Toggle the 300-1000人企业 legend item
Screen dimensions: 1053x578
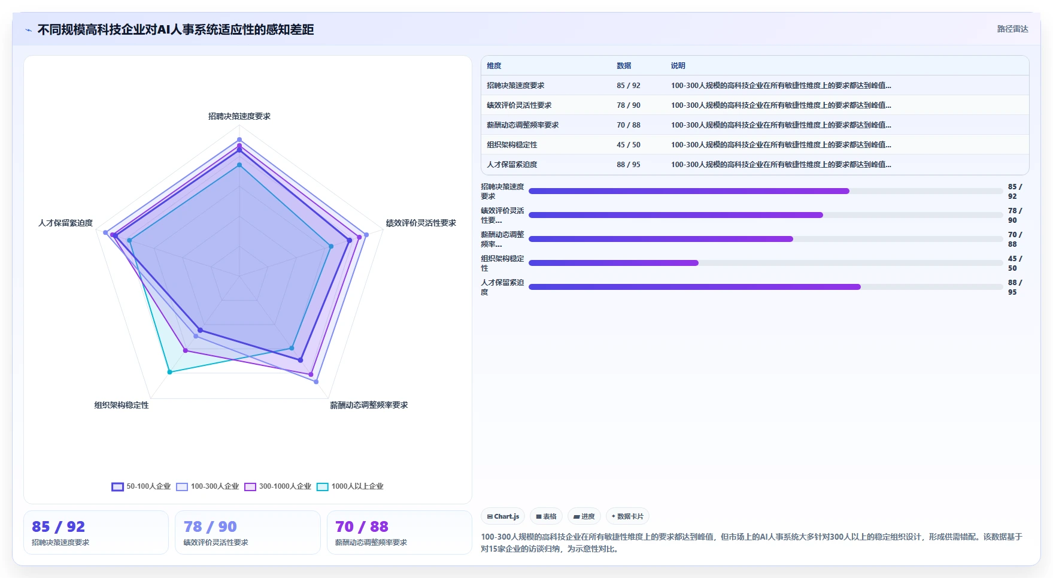click(x=278, y=486)
